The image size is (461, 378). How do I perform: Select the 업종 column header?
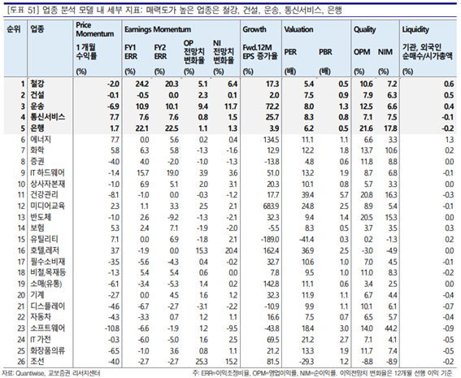tap(37, 28)
